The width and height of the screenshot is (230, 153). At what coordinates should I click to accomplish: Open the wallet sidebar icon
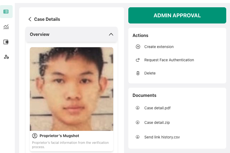click(x=6, y=42)
